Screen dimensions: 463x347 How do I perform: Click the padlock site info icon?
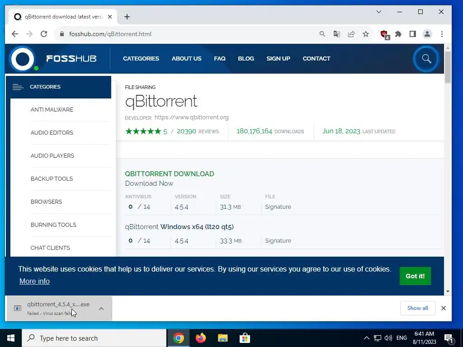coord(61,34)
